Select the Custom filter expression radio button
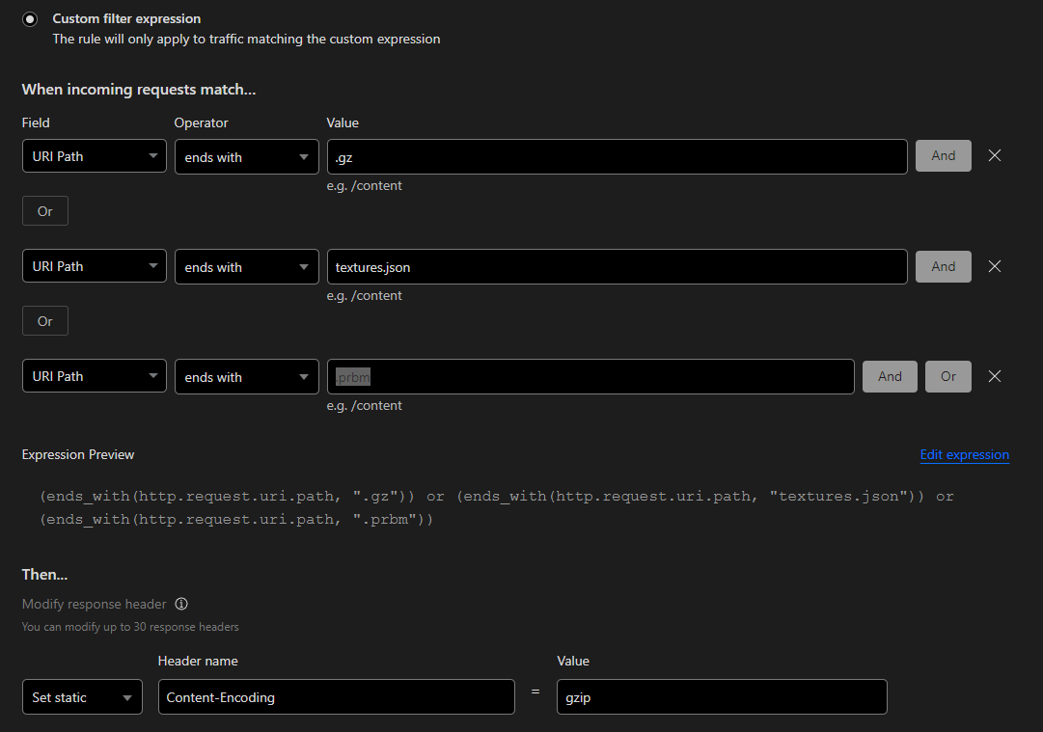The height and width of the screenshot is (732, 1043). [30, 19]
